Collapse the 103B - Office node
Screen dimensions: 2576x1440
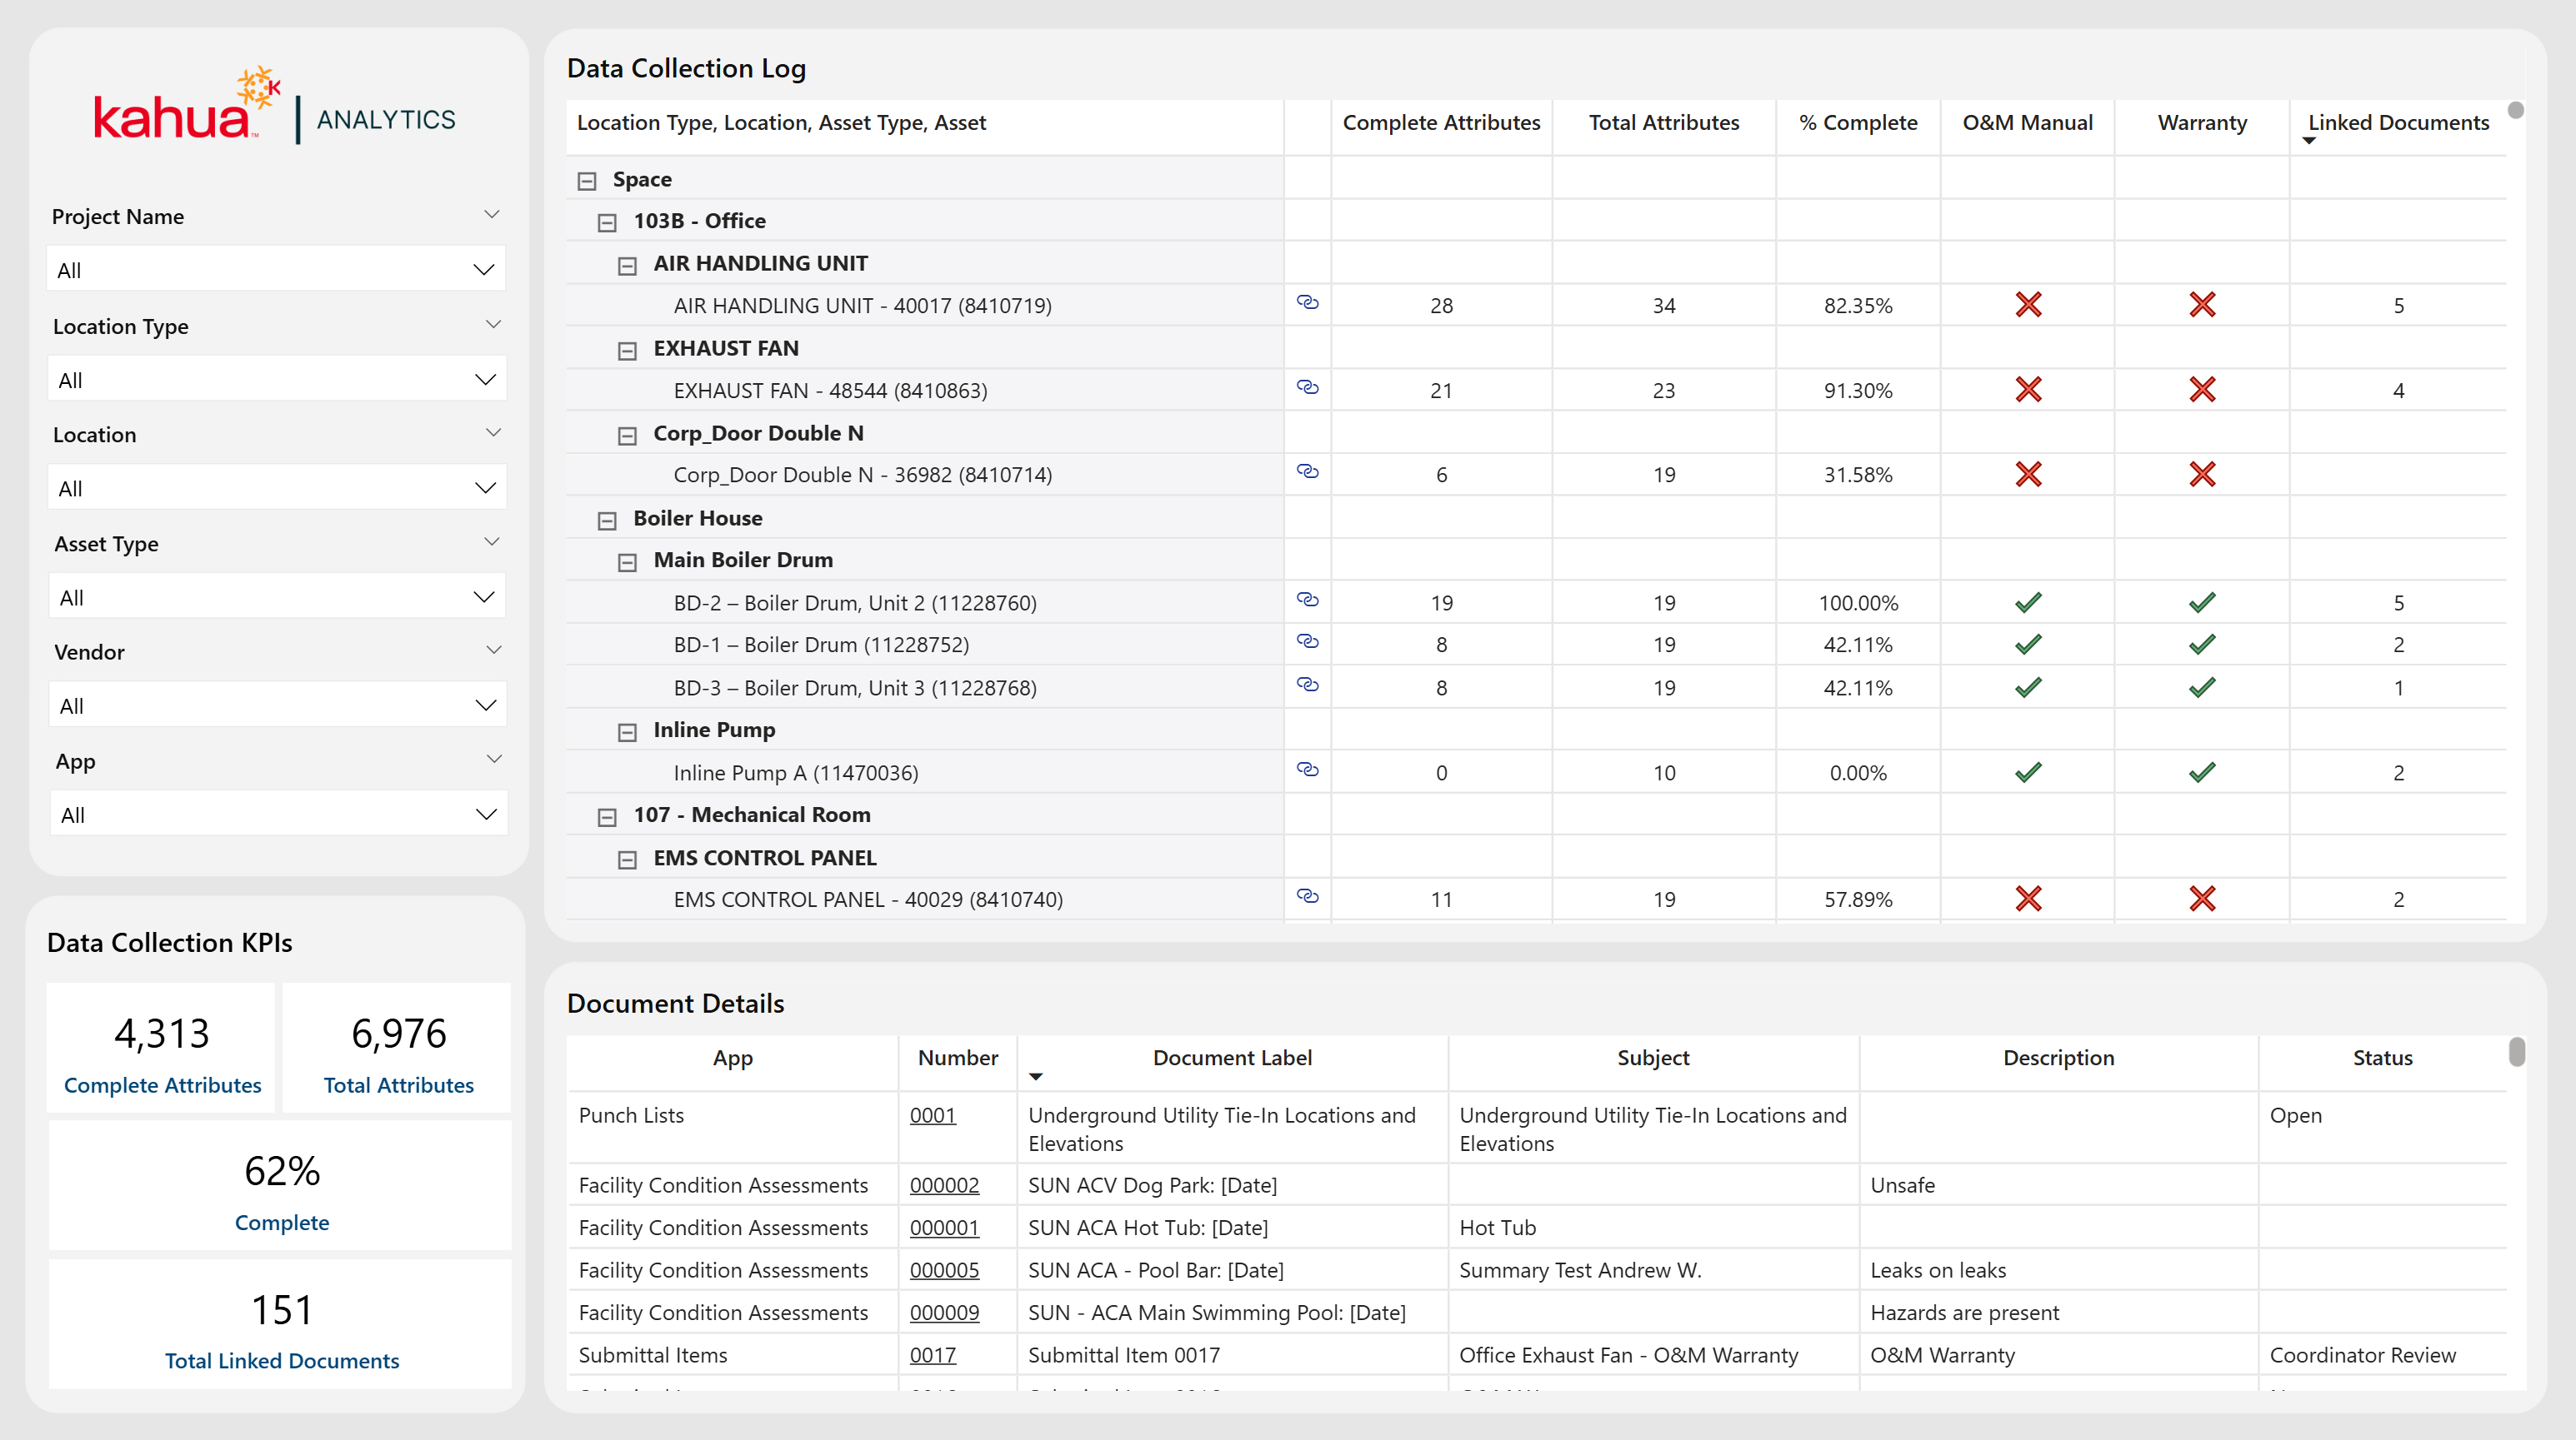(x=607, y=223)
